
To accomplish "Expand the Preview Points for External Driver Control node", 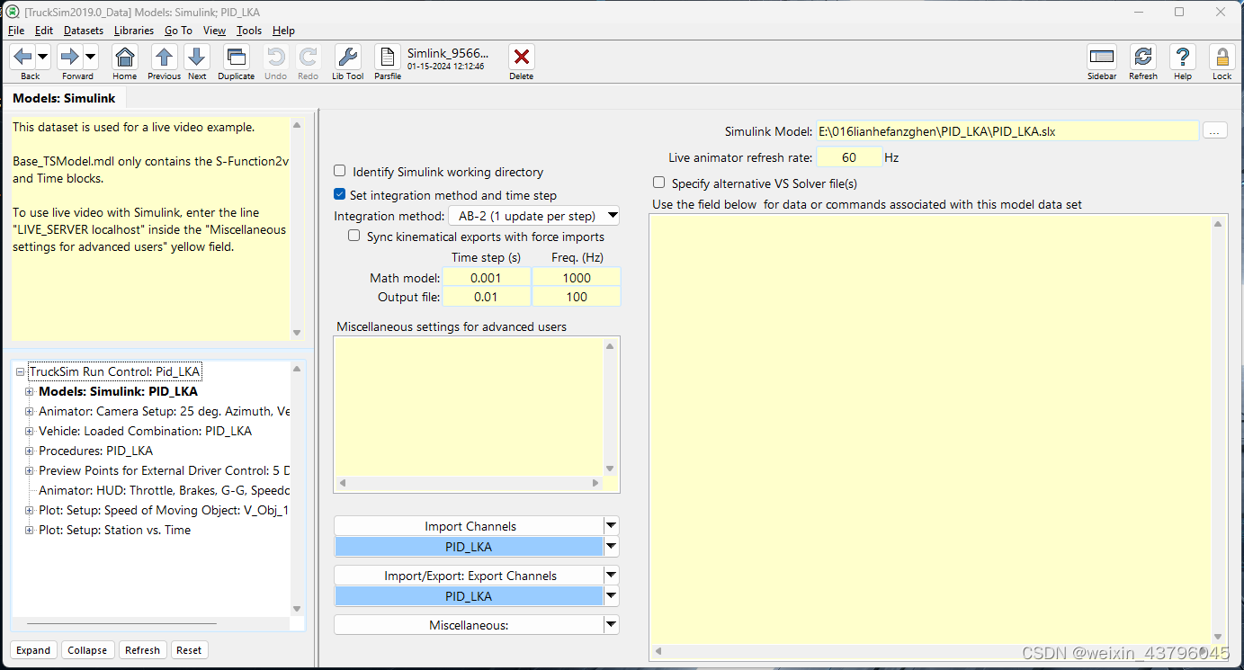I will click(30, 470).
